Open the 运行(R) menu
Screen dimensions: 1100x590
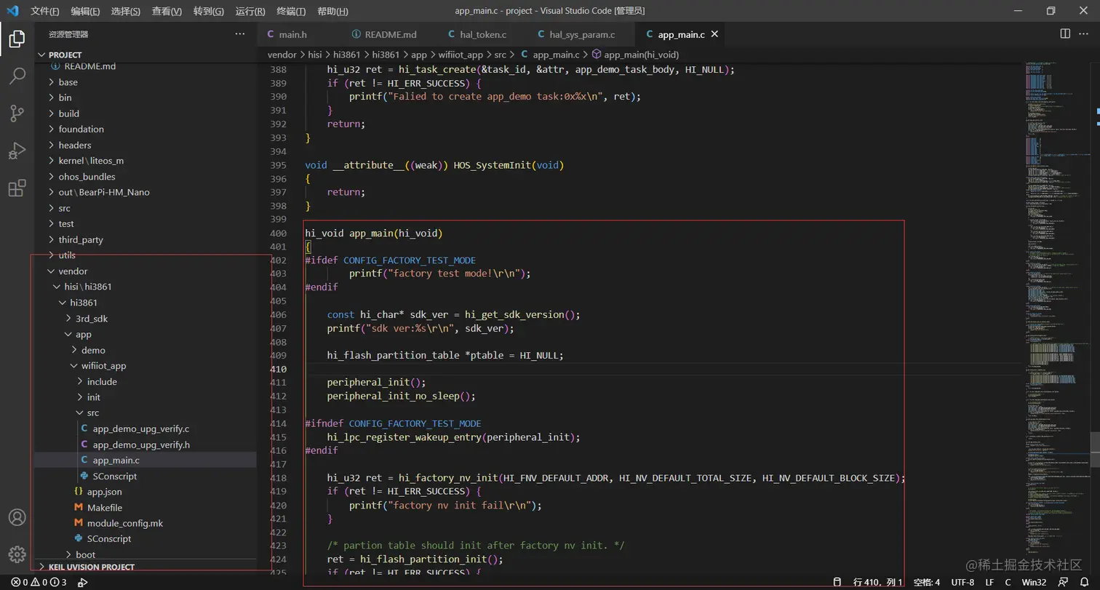pyautogui.click(x=250, y=11)
